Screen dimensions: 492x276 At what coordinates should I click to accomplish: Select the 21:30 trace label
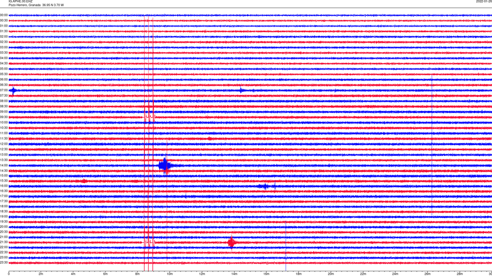[x=4, y=242]
